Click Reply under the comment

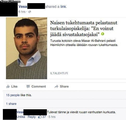[x=32, y=117]
